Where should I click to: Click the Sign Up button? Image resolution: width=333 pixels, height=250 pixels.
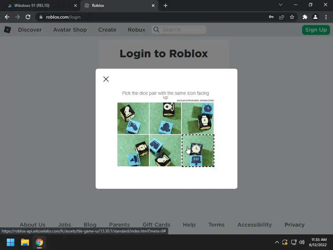click(316, 30)
